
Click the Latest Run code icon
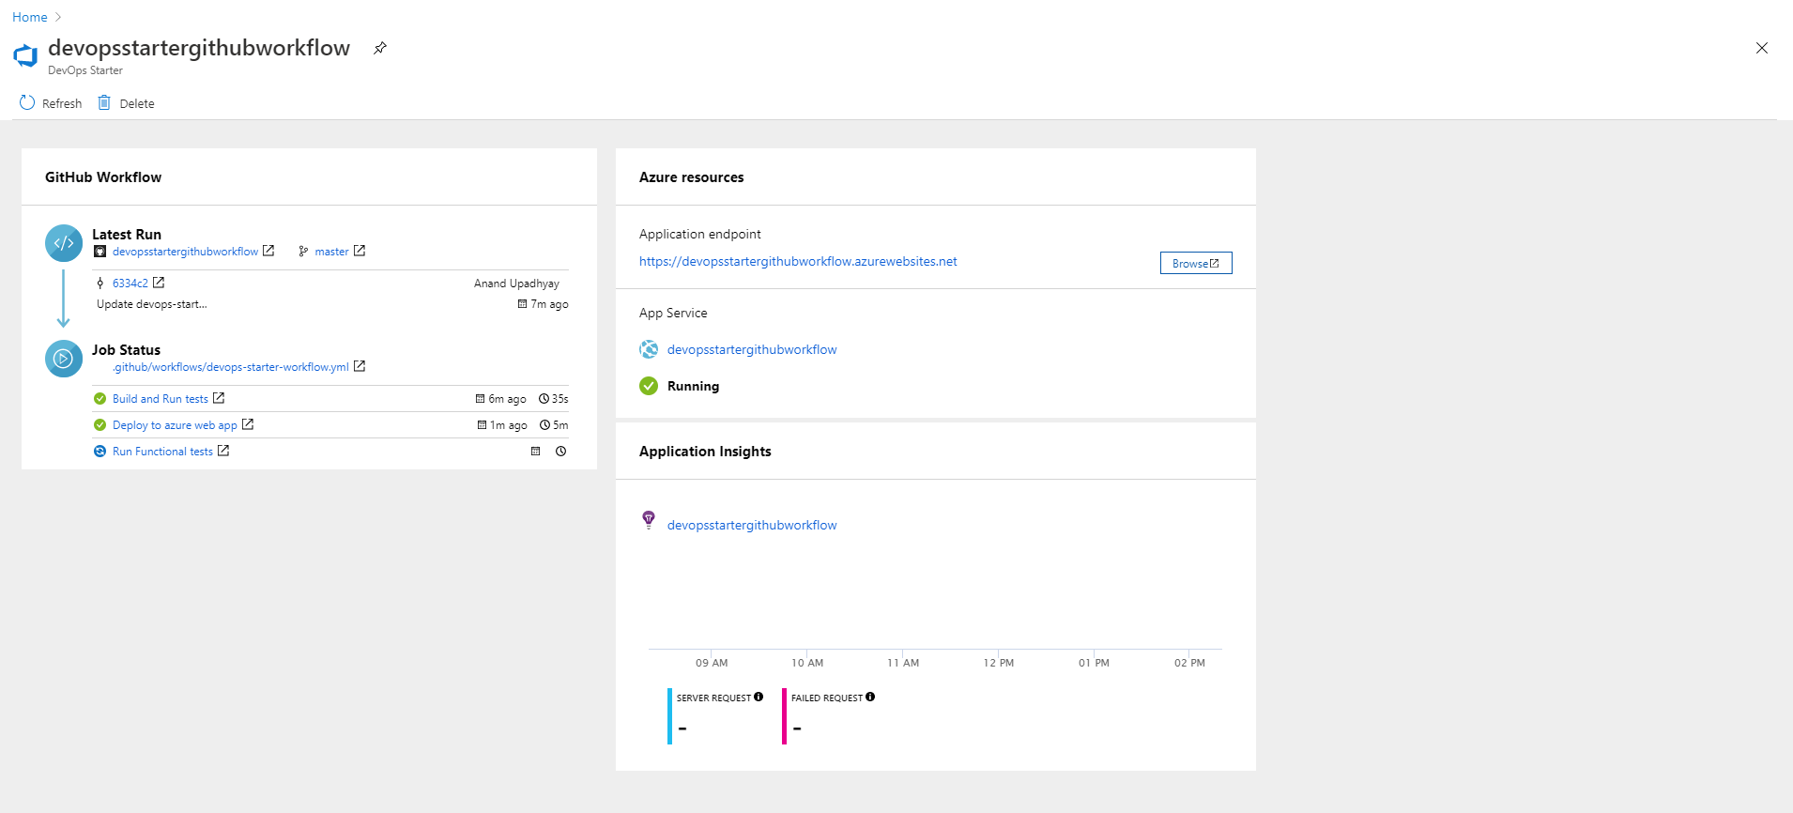64,243
